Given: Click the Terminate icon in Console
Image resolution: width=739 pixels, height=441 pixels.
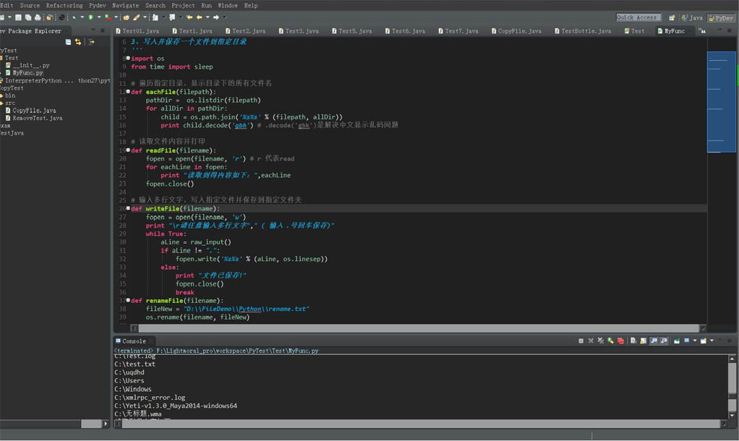Looking at the screenshot, I should [x=581, y=341].
